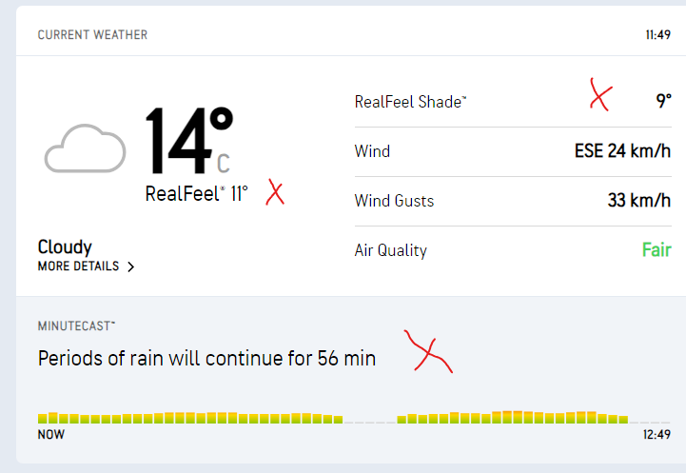Click the Current Weather heading
The height and width of the screenshot is (473, 686).
click(92, 35)
